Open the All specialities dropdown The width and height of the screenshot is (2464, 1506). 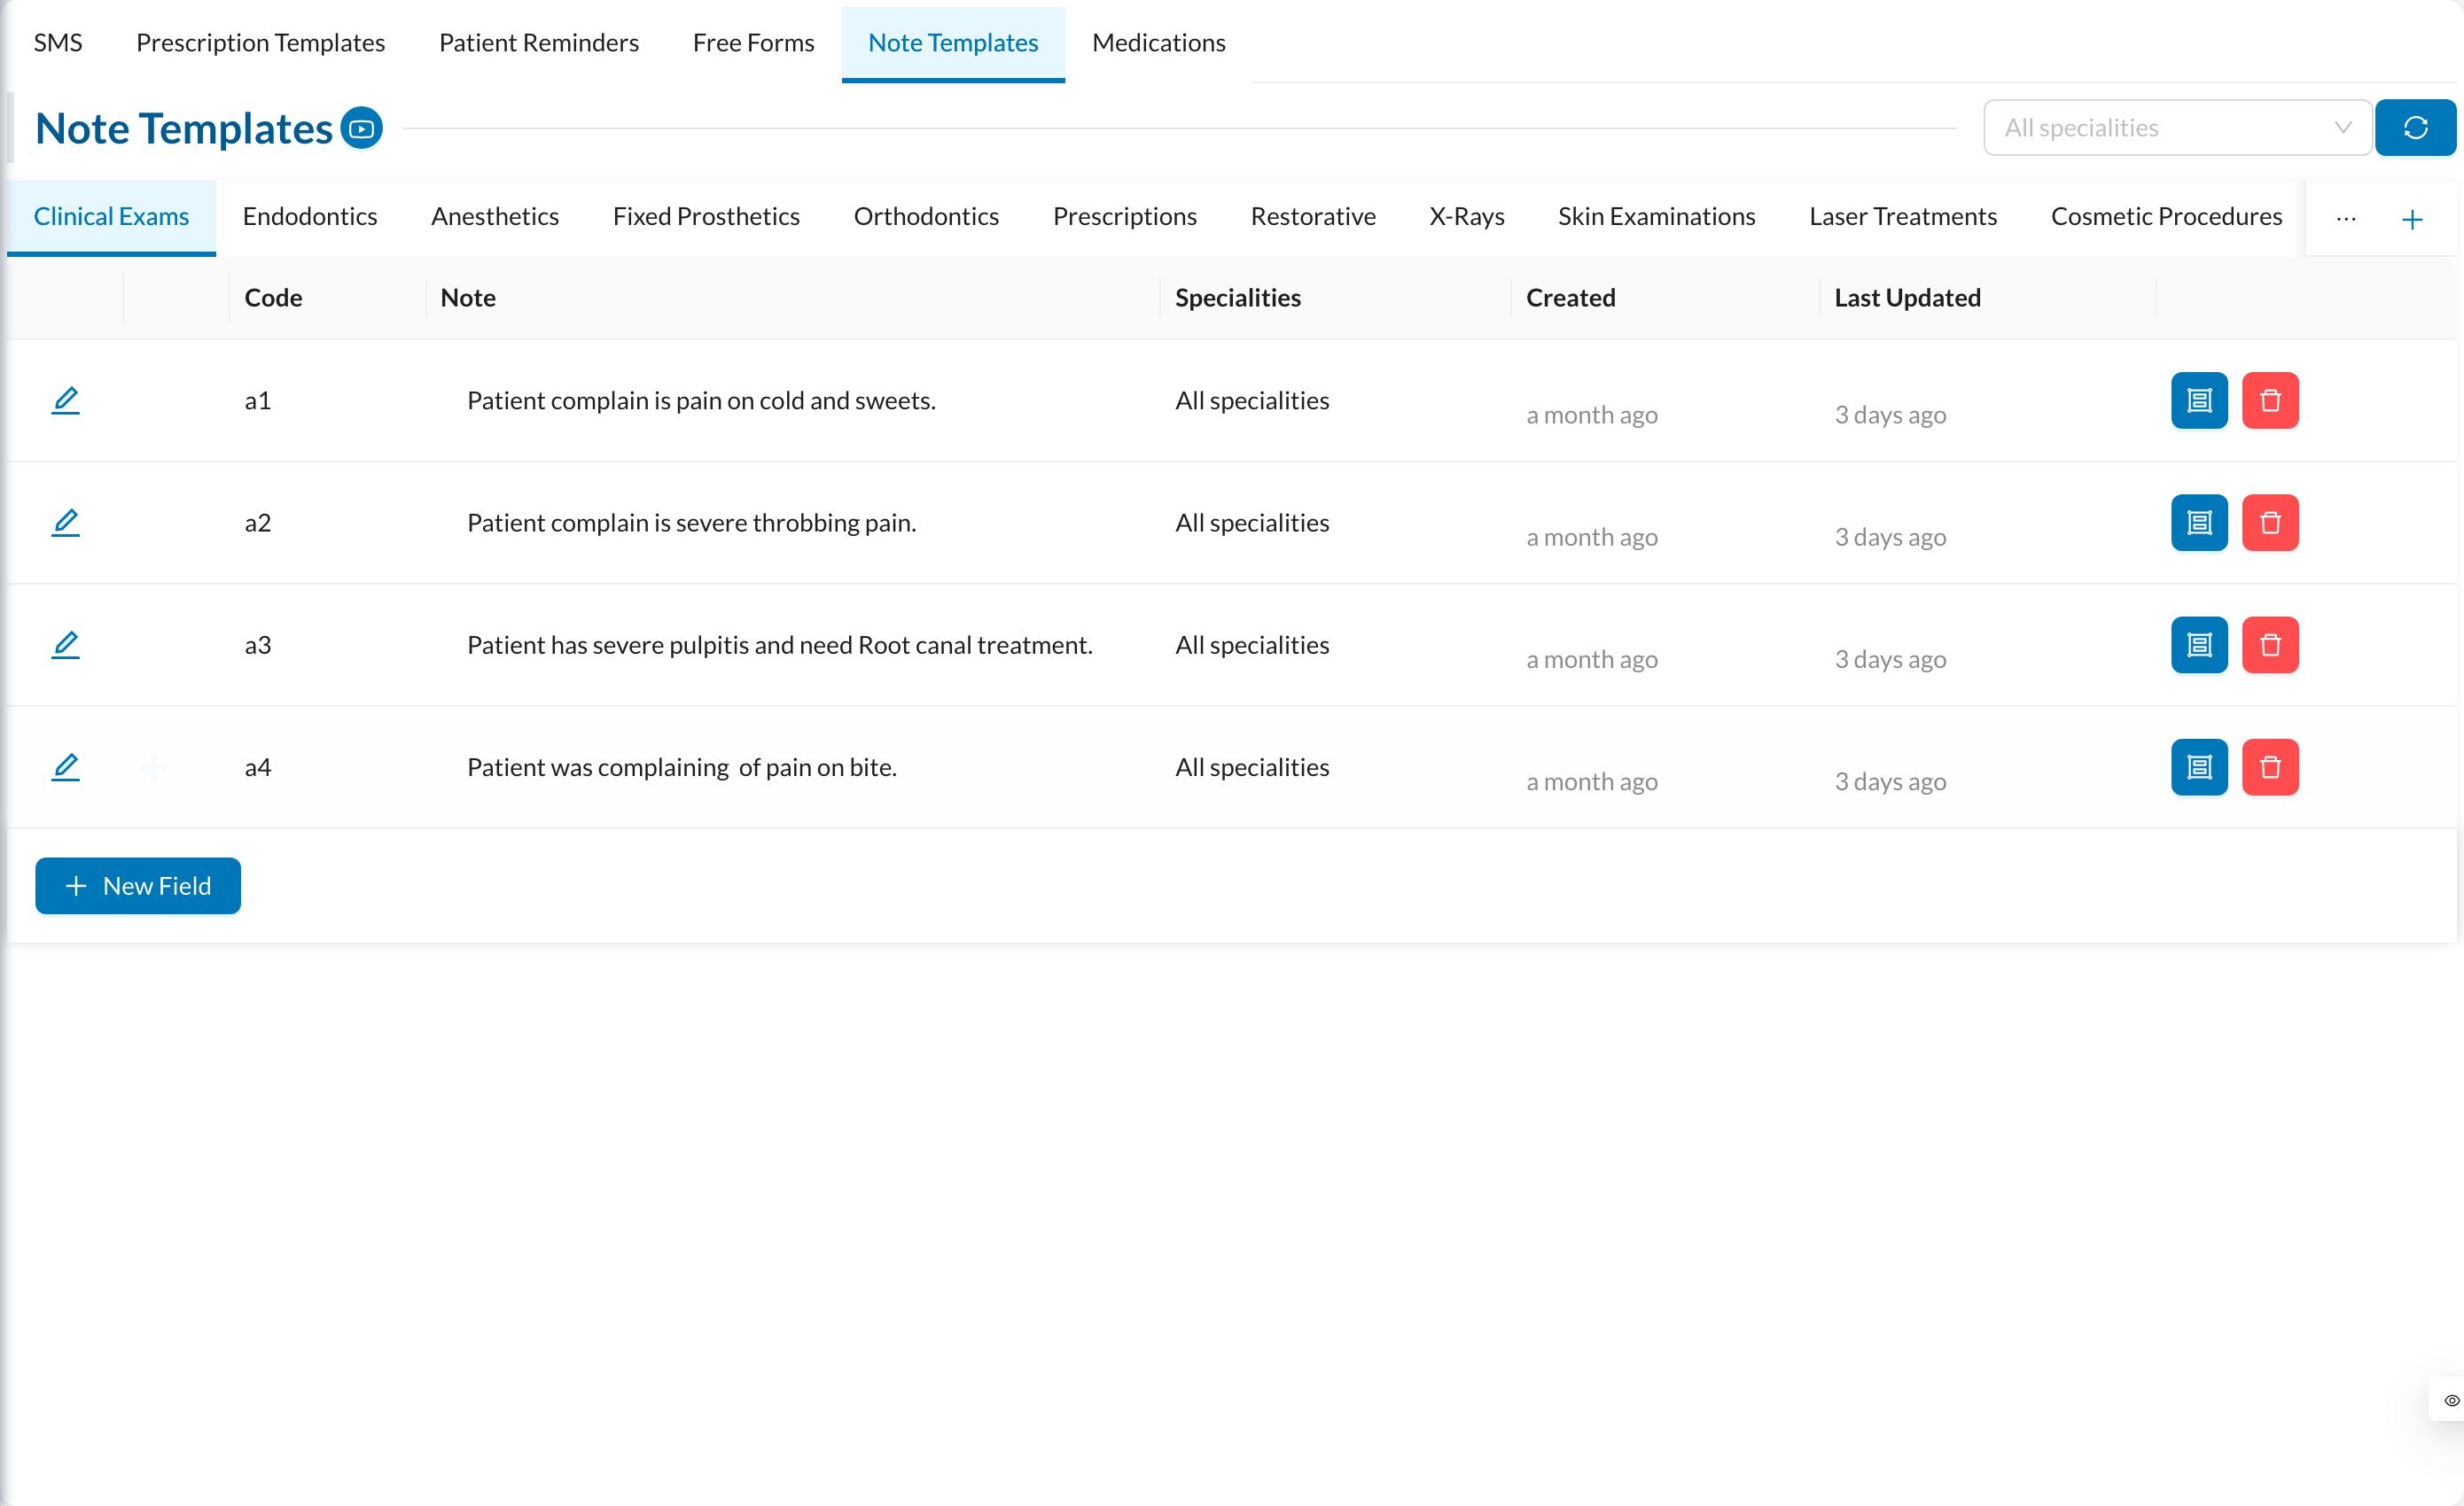pyautogui.click(x=2177, y=127)
